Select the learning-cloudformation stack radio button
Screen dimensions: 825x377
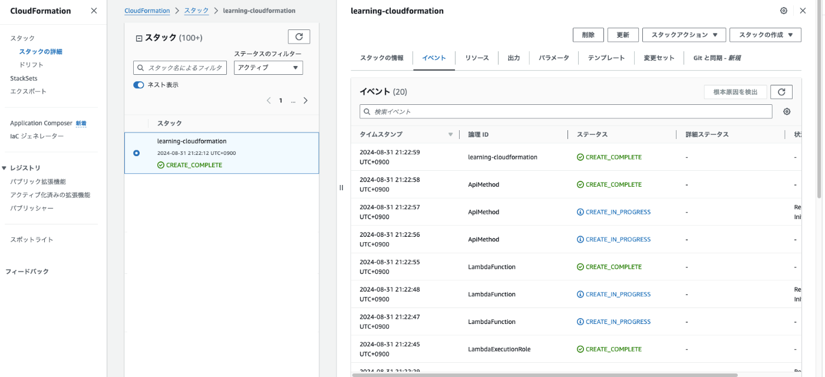[x=137, y=153]
